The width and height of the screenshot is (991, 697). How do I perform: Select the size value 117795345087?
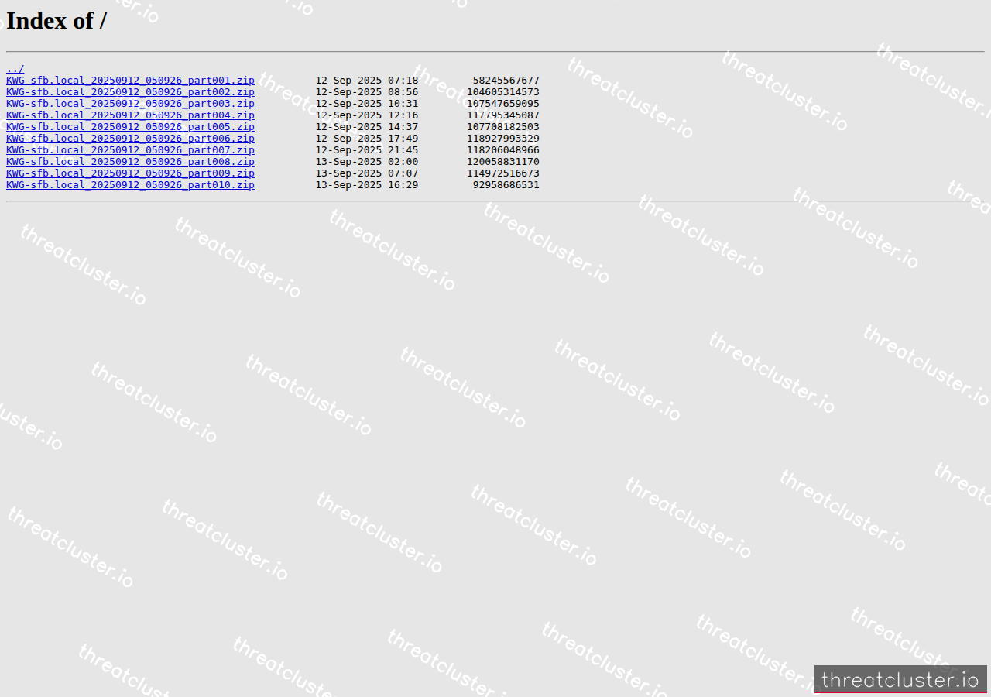point(503,115)
